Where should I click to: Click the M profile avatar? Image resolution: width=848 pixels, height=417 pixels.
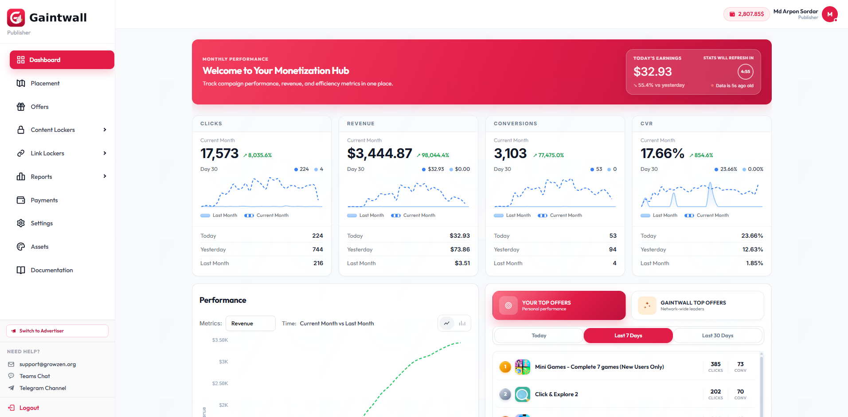(x=830, y=14)
